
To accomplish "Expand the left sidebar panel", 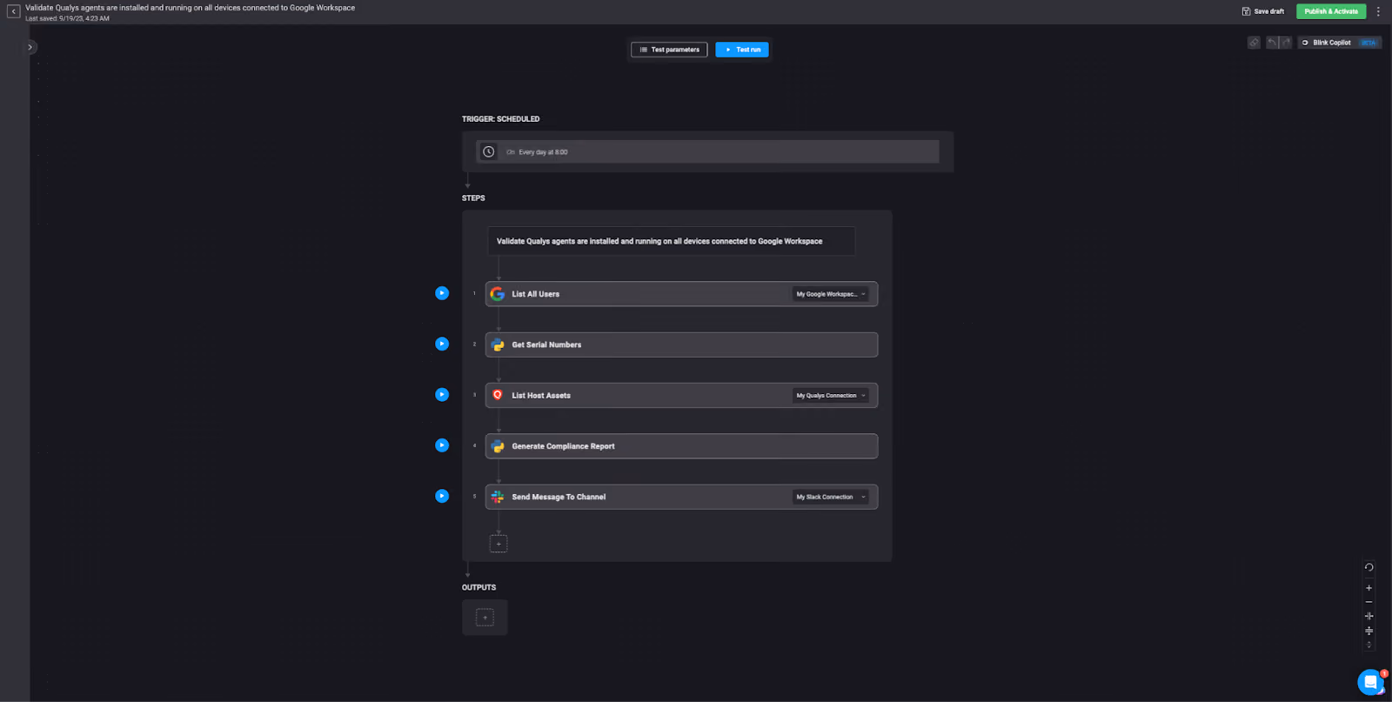I will click(x=30, y=47).
